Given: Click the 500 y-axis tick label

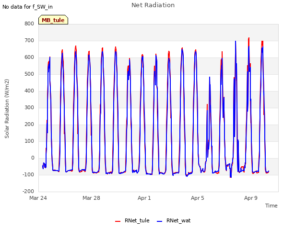Looking at the screenshot, I should tap(29, 74).
